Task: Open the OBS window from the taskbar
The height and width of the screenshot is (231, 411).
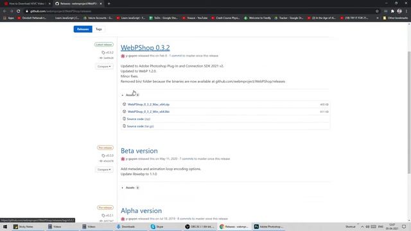Action: point(200,227)
